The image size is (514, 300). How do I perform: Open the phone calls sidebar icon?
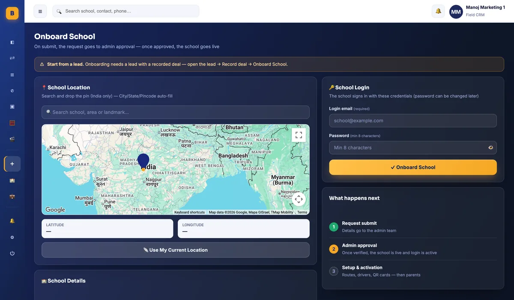coord(12,91)
